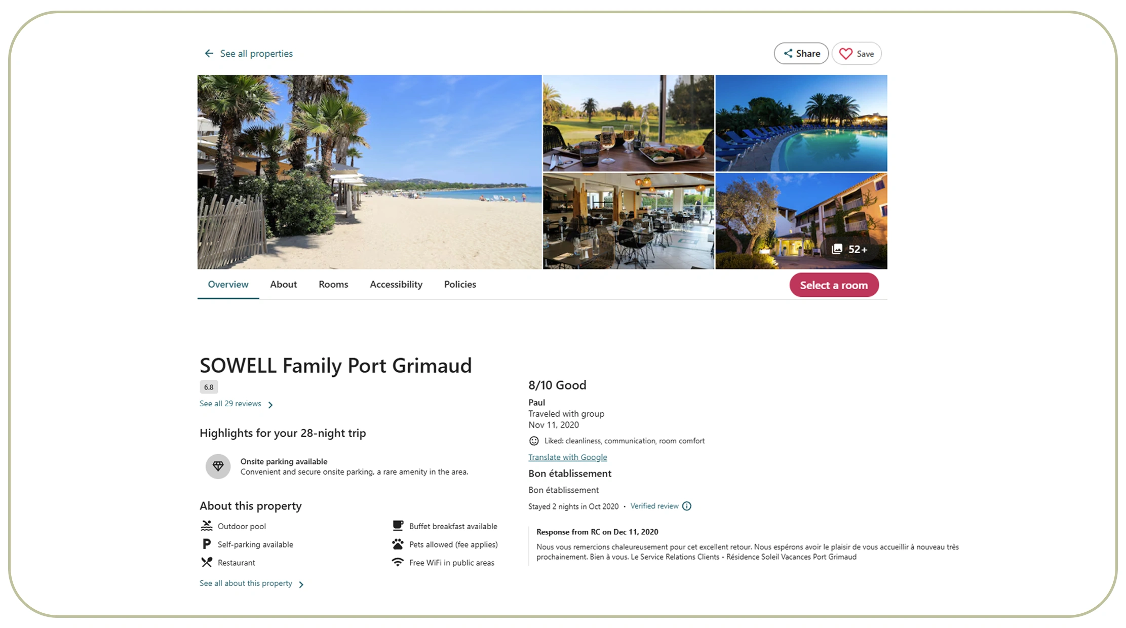The height and width of the screenshot is (628, 1126).
Task: Click the restaurant utensils icon
Action: pos(207,562)
